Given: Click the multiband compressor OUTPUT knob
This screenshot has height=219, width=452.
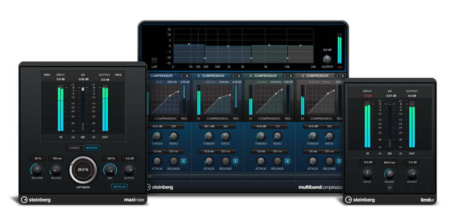Looking at the screenshot, I should pyautogui.click(x=327, y=59).
